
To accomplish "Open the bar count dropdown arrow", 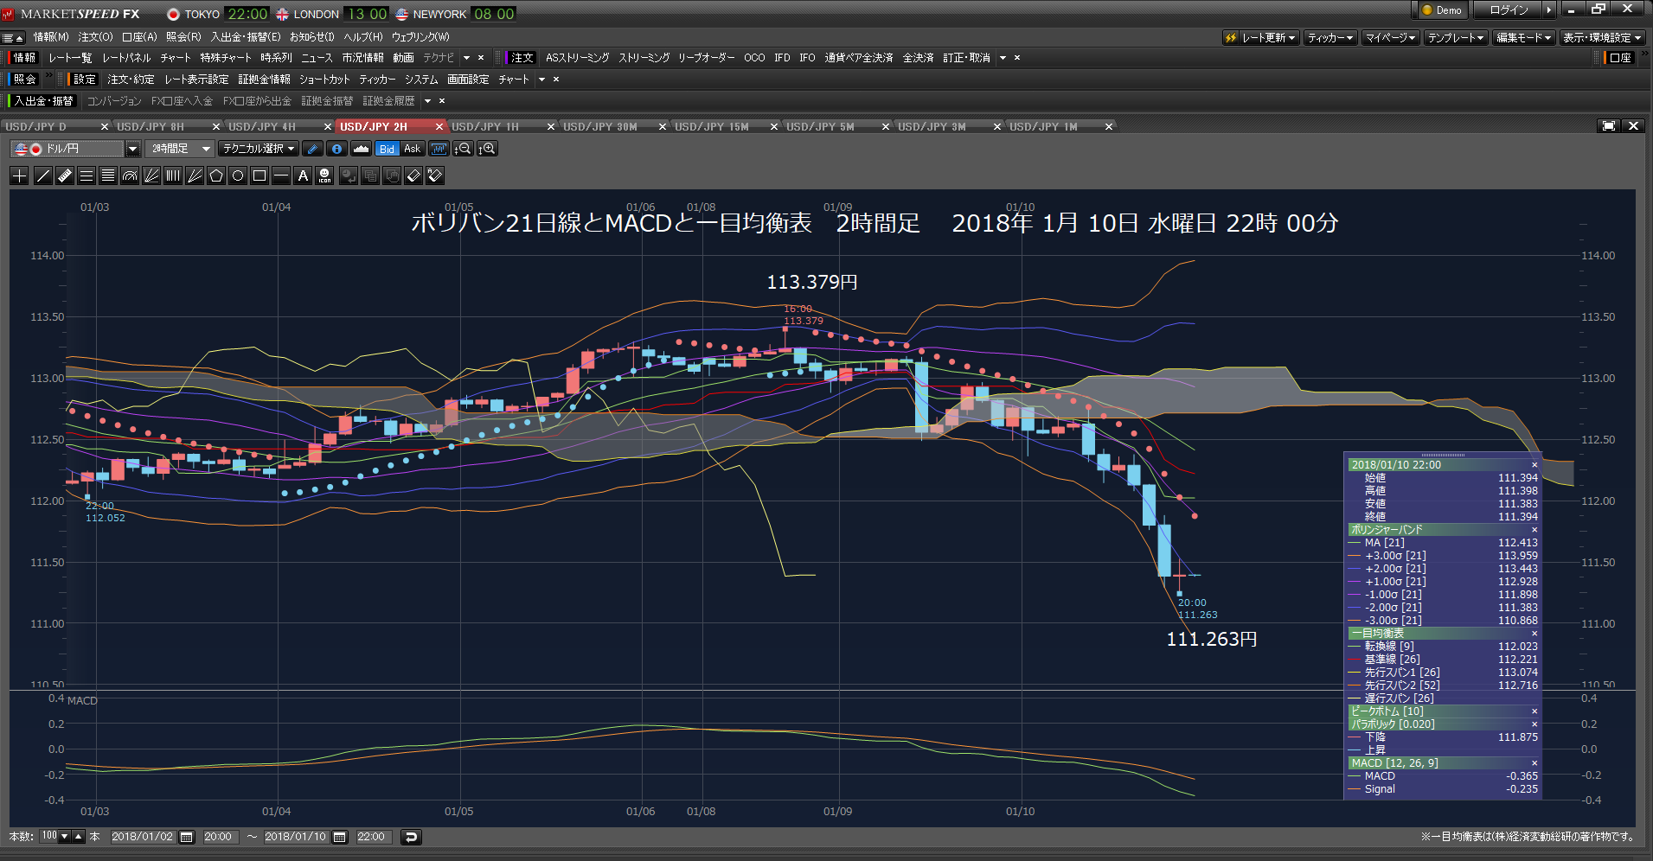I will 65,836.
